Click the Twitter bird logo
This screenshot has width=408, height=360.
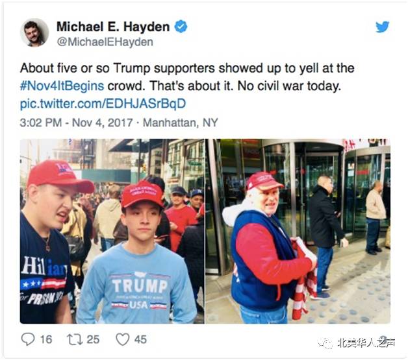[x=382, y=27]
